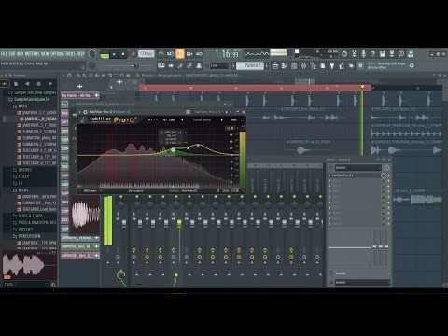The height and width of the screenshot is (336, 448).
Task: Click the microphone recording icon
Action: (363, 54)
